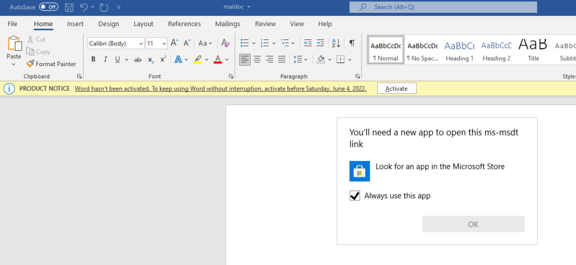Click the Save icon in title bar
Screen dimensions: 576x265
tap(69, 7)
